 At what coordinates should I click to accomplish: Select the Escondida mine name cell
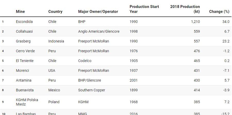click(x=24, y=22)
